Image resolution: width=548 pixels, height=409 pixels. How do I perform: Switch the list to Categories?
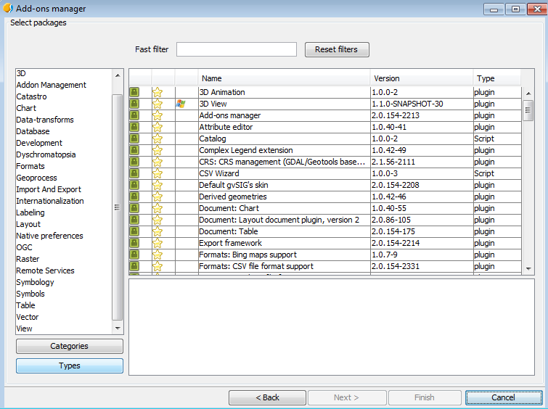pyautogui.click(x=70, y=347)
